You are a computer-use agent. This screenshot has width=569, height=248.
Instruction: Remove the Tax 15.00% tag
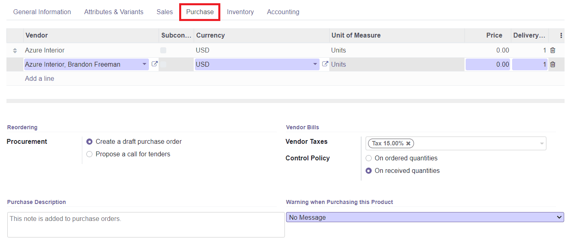click(408, 143)
